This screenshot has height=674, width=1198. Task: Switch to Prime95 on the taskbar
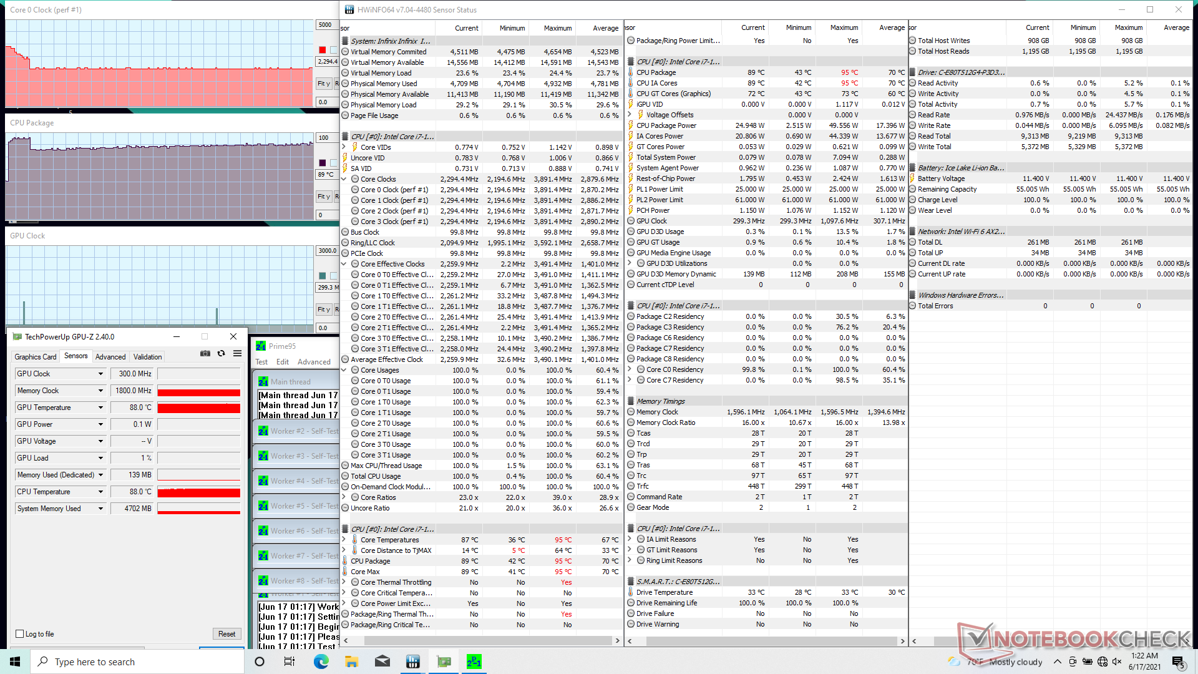(474, 662)
